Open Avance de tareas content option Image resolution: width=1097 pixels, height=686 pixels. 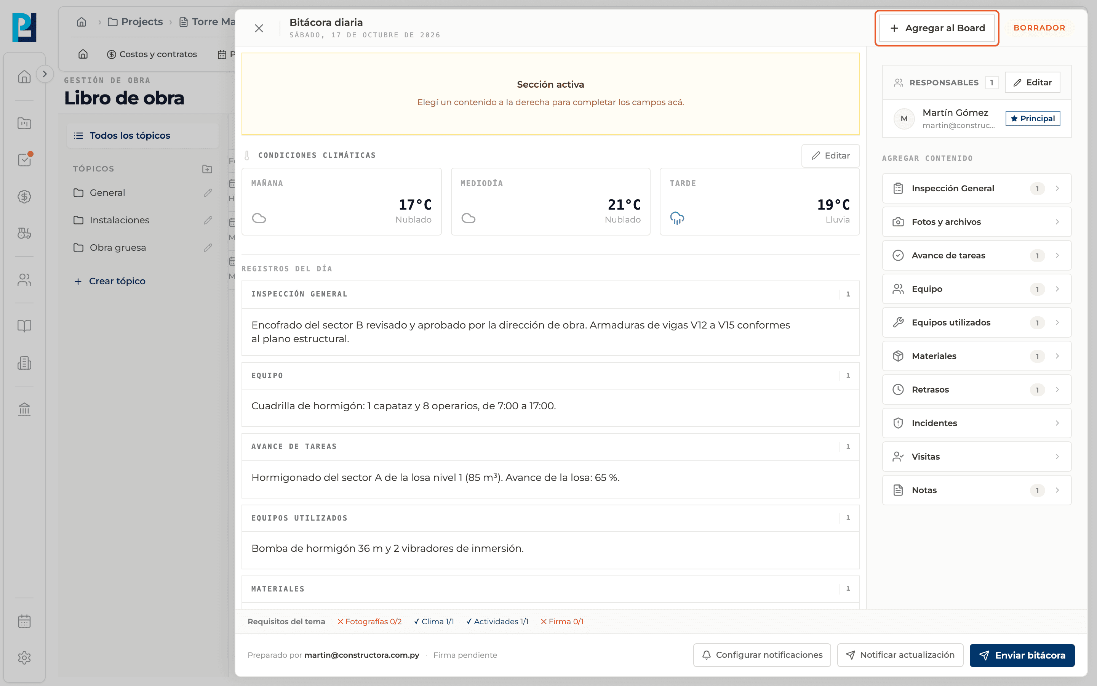click(976, 255)
